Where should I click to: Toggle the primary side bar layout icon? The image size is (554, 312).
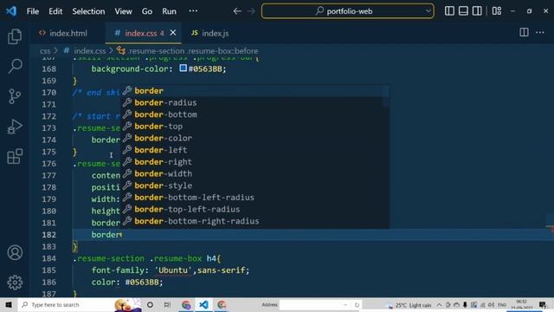point(449,11)
